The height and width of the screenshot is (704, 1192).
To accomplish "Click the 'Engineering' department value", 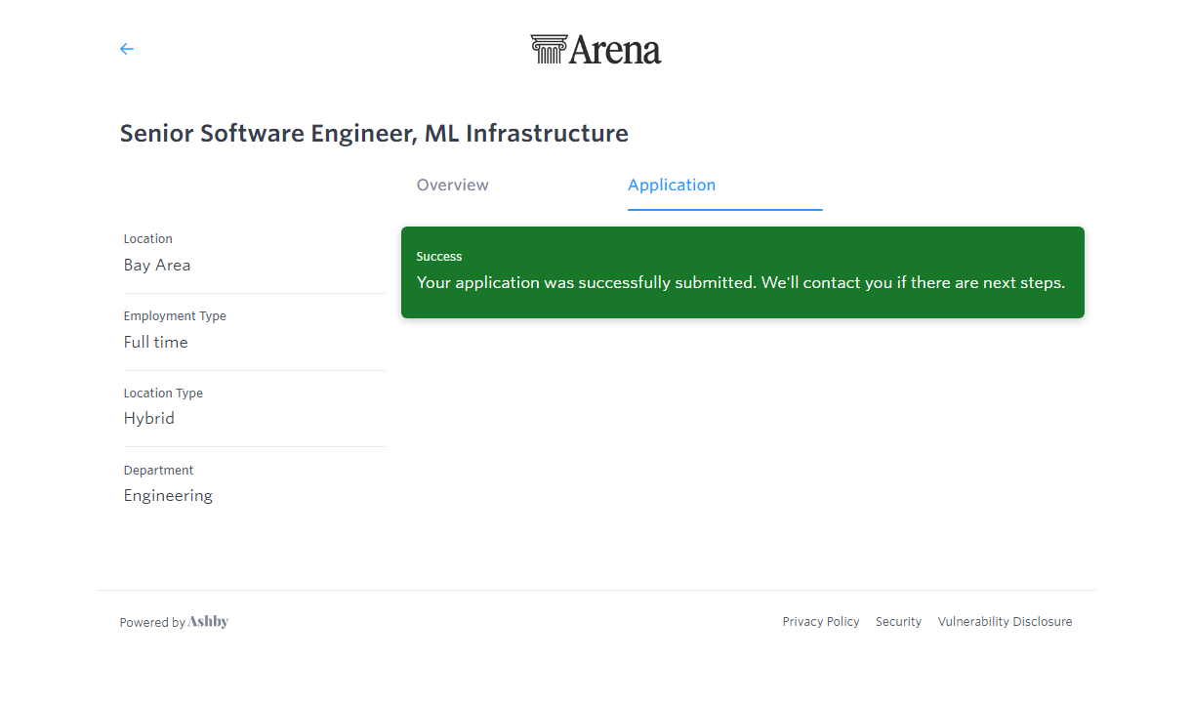I will click(x=168, y=496).
